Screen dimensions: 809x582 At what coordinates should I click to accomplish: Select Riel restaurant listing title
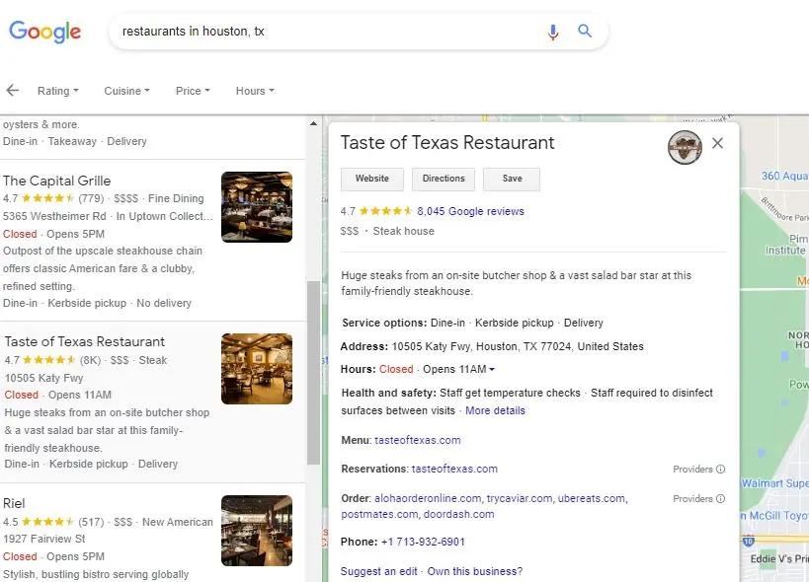coord(14,503)
